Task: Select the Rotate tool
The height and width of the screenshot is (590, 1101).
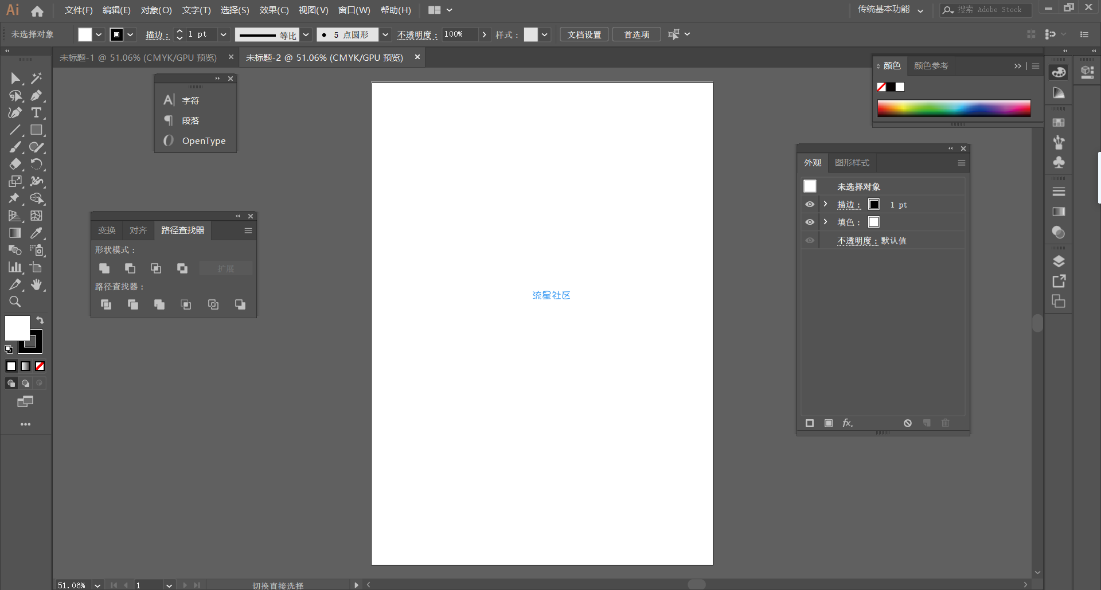Action: (x=36, y=165)
